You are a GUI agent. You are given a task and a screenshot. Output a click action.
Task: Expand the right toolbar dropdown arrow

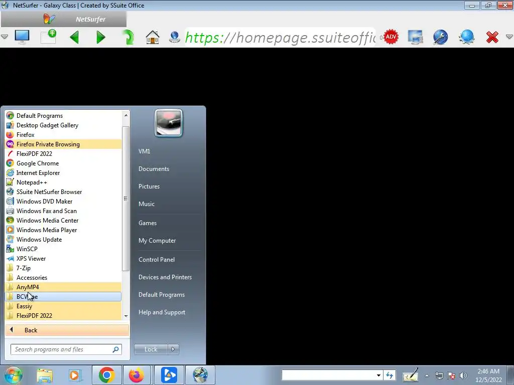click(509, 37)
